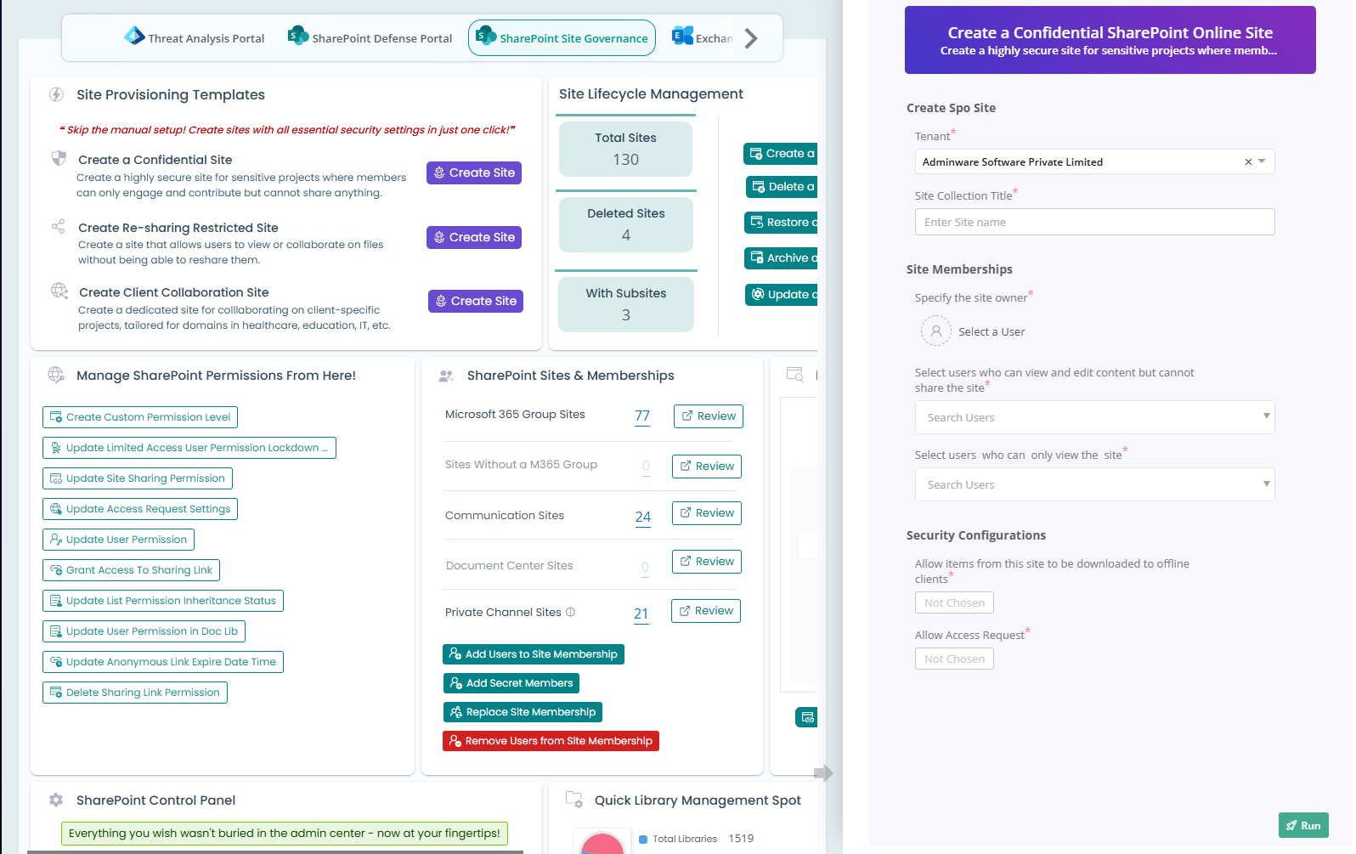Switch to the Threat Analysis Portal tab
The image size is (1356, 854).
click(195, 38)
